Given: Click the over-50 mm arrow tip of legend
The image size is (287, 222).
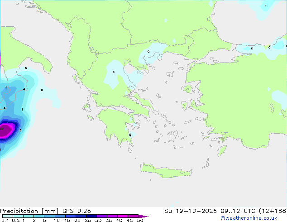Looking at the screenshot, I should pyautogui.click(x=143, y=217).
